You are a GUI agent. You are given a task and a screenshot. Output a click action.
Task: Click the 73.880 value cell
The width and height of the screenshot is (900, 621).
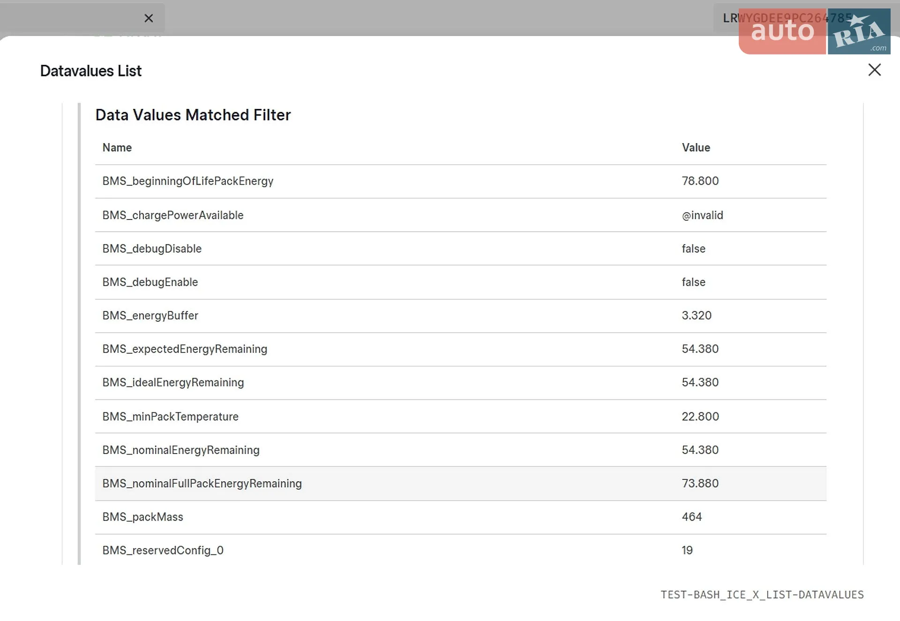point(700,484)
